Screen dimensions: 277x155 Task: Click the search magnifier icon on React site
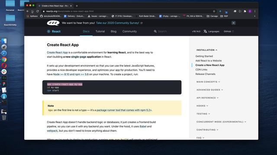[155, 31]
